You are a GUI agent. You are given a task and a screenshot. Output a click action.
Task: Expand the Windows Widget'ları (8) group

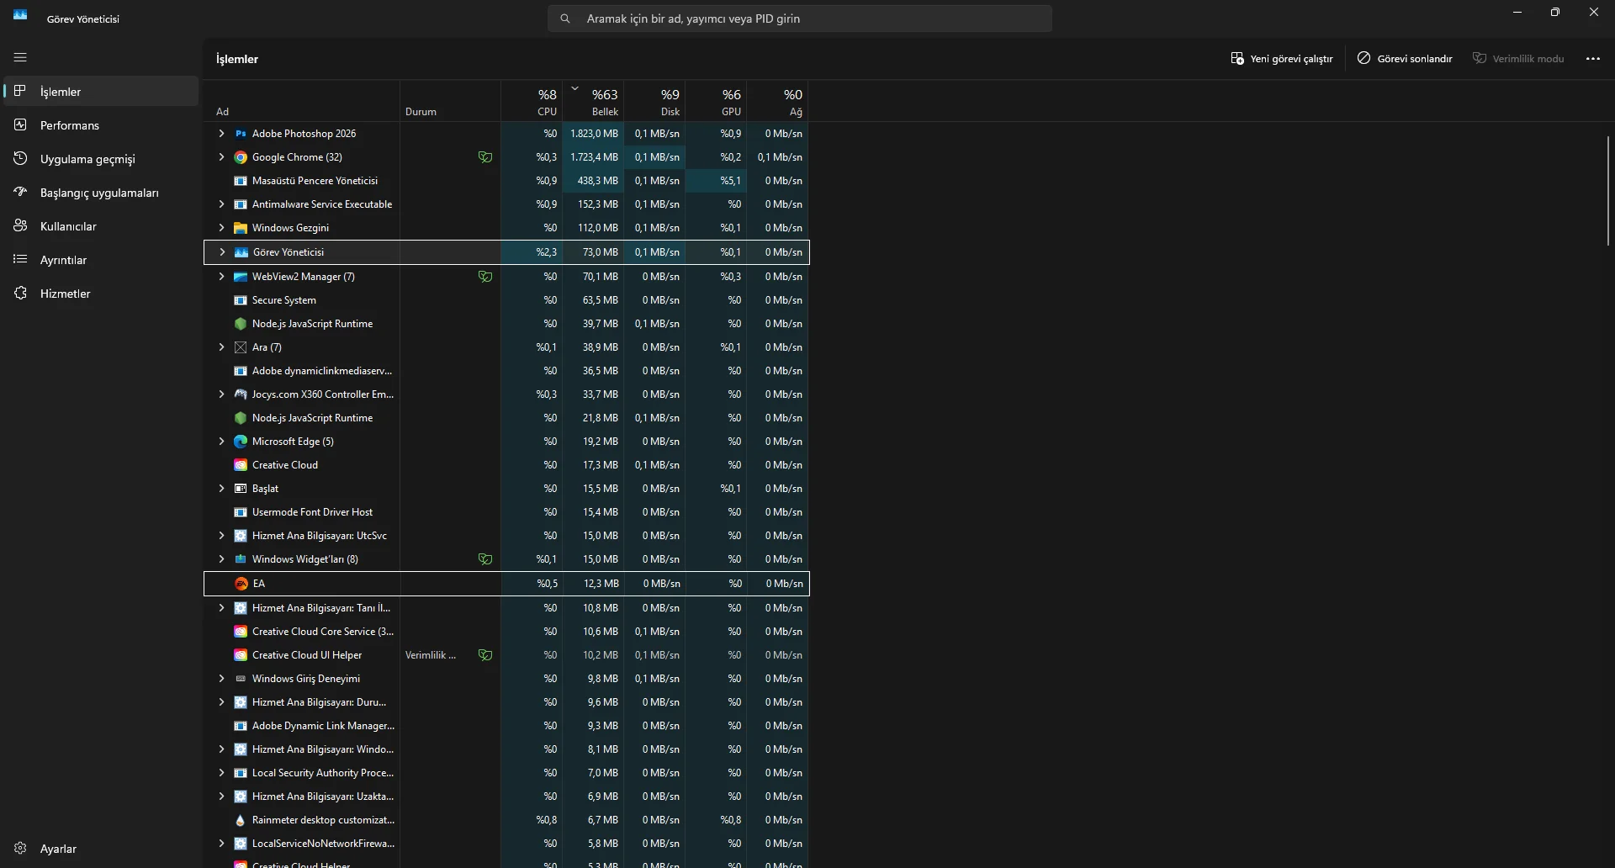(x=221, y=559)
